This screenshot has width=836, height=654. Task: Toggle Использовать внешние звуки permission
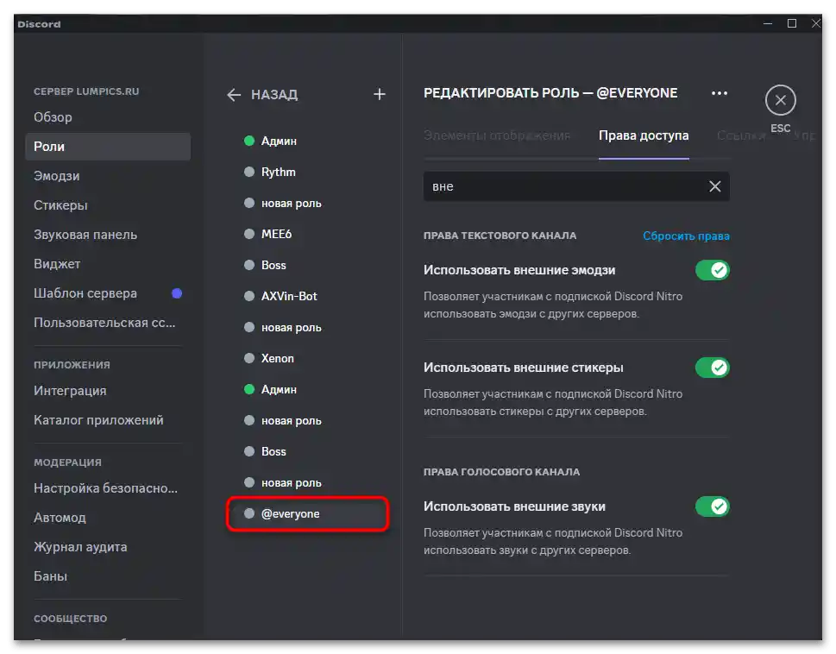pyautogui.click(x=713, y=507)
